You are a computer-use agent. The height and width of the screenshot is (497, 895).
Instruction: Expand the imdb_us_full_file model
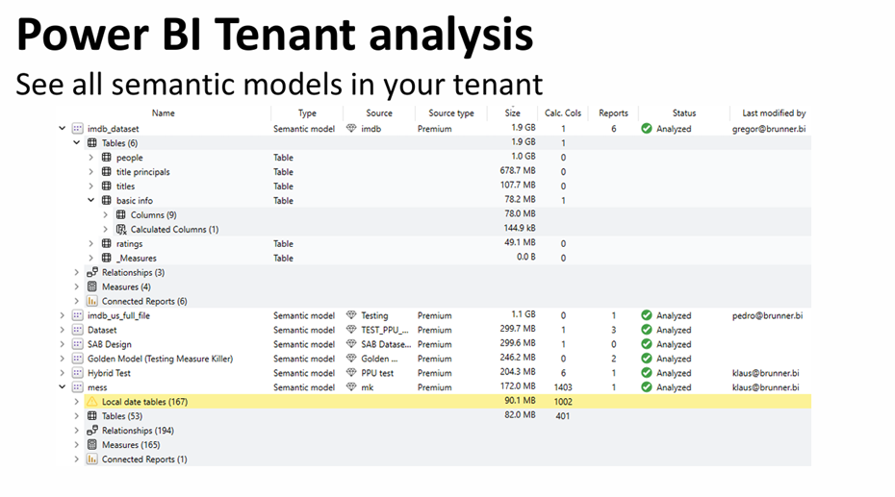tap(63, 315)
